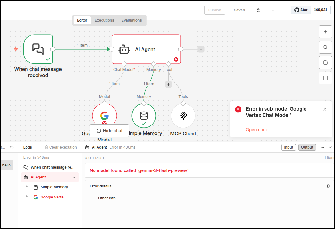
Task: Collapse the AI Agent log entry
Action: [x=74, y=177]
